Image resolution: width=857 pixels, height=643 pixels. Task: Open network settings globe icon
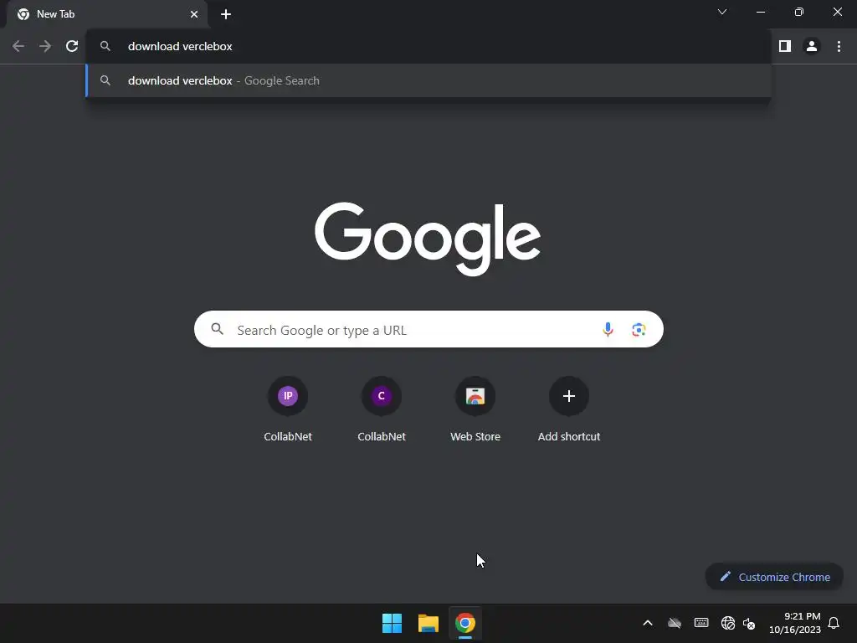point(728,623)
